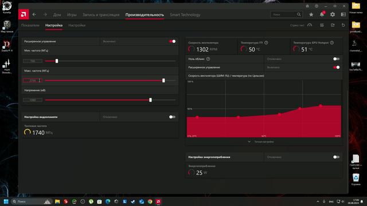Switch to the Metrics sub-tab
This screenshot has height=206, width=367.
pos(30,25)
